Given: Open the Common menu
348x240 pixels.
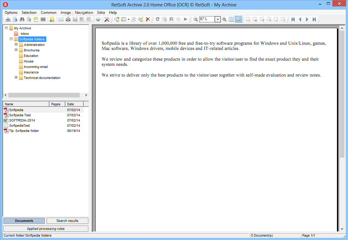Looking at the screenshot, I should click(x=49, y=13).
